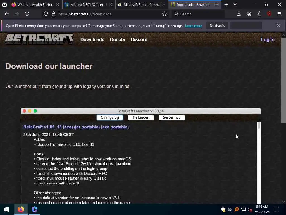Open the tracking protection shield icon
The height and width of the screenshot is (215, 286).
coord(46,14)
